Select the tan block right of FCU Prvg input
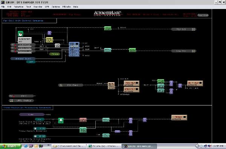The width and height of the screenshot is (226, 149). 111,86
